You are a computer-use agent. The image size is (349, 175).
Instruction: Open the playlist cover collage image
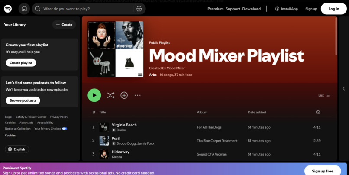point(116,49)
